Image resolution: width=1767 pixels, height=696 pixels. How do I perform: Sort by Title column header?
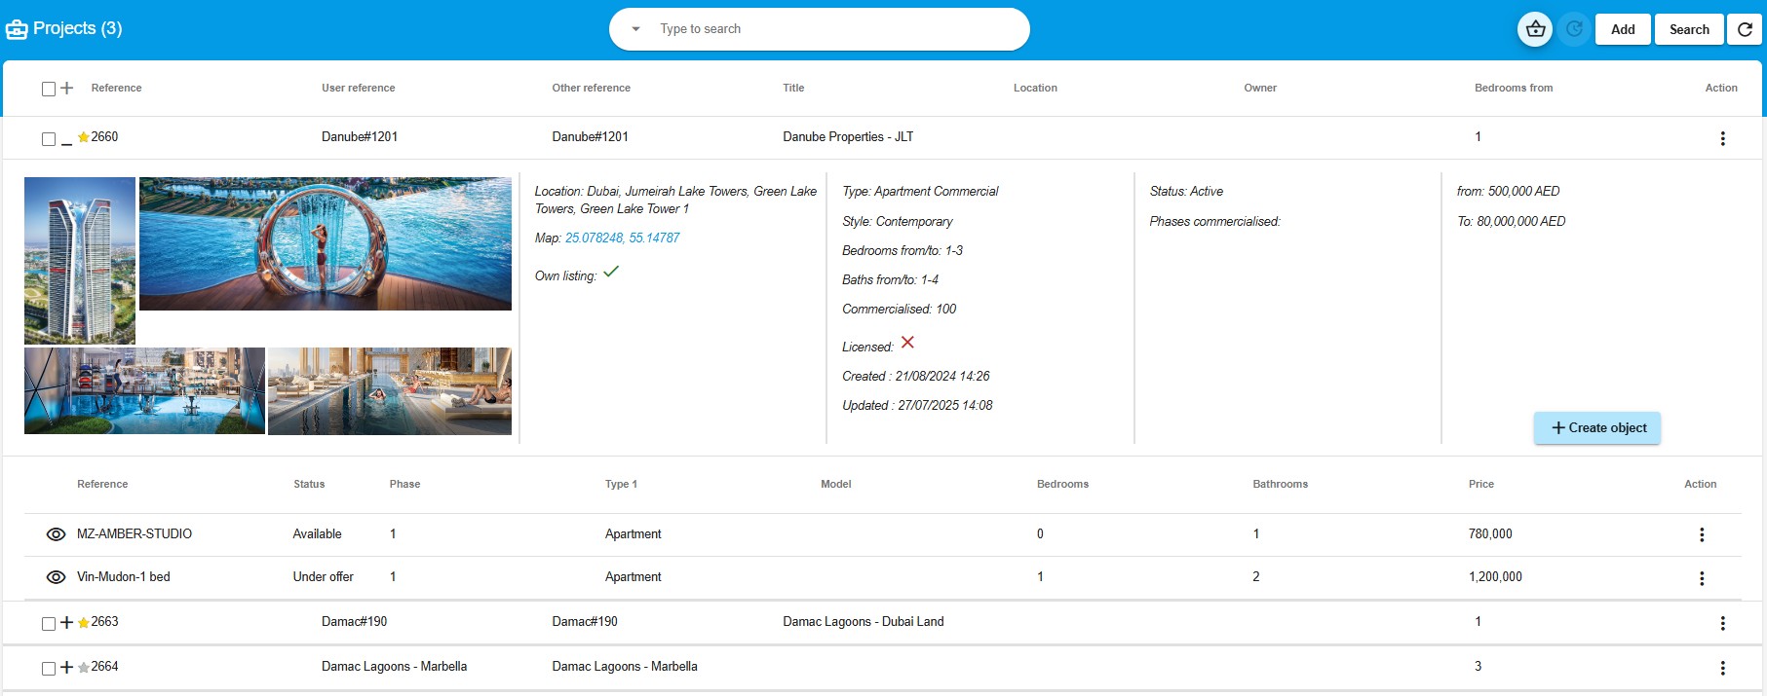[x=793, y=88]
